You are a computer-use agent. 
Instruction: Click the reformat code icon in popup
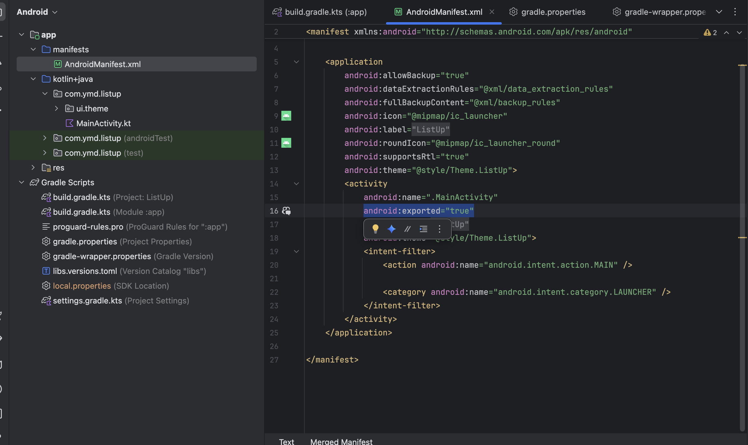tap(424, 229)
